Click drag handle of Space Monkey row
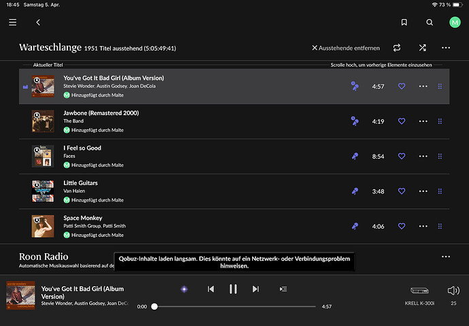Image resolution: width=469 pixels, height=326 pixels. coord(440,227)
